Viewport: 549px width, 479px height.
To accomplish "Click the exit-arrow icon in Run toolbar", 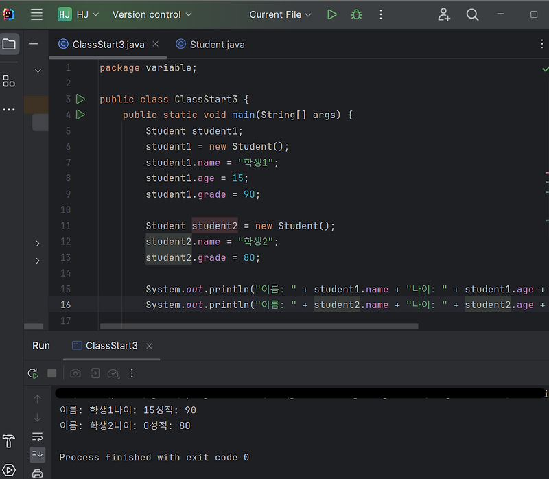I will [95, 373].
